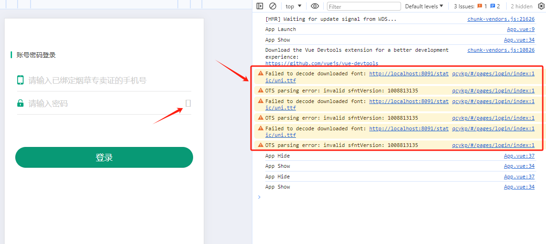This screenshot has width=546, height=244.
Task: Click the live expression eye icon
Action: click(315, 6)
